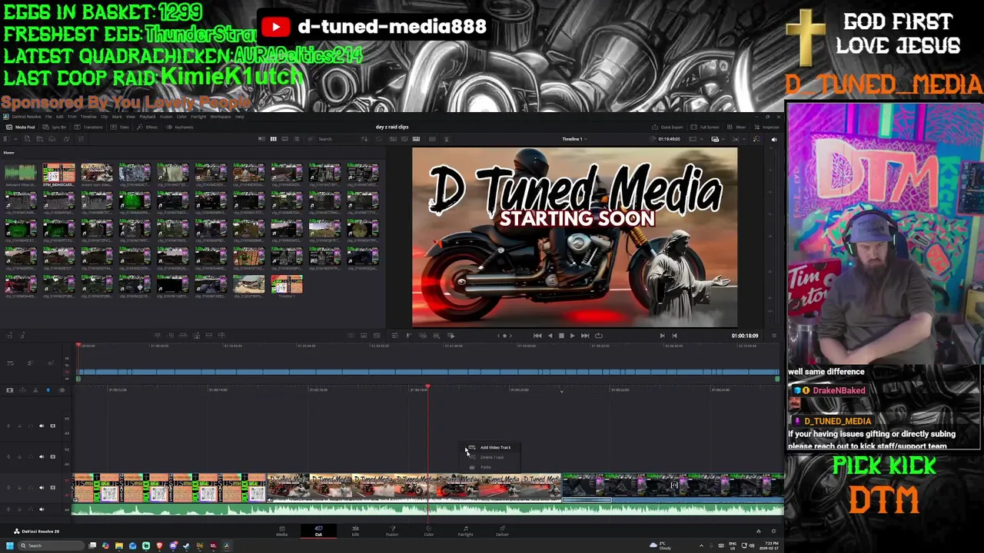
Task: Switch media pool to thumbnail view icon
Action: click(x=273, y=139)
